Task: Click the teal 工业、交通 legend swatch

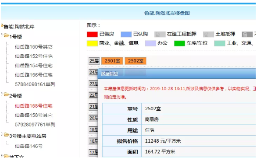Action: [219, 43]
